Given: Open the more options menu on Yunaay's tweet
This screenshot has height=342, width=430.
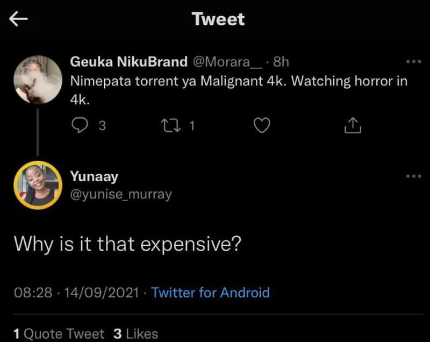Looking at the screenshot, I should [x=414, y=176].
